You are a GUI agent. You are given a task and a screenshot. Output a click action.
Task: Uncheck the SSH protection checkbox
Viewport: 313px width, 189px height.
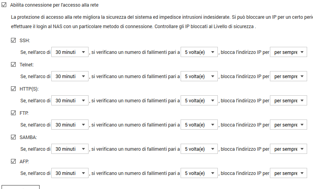coord(14,40)
